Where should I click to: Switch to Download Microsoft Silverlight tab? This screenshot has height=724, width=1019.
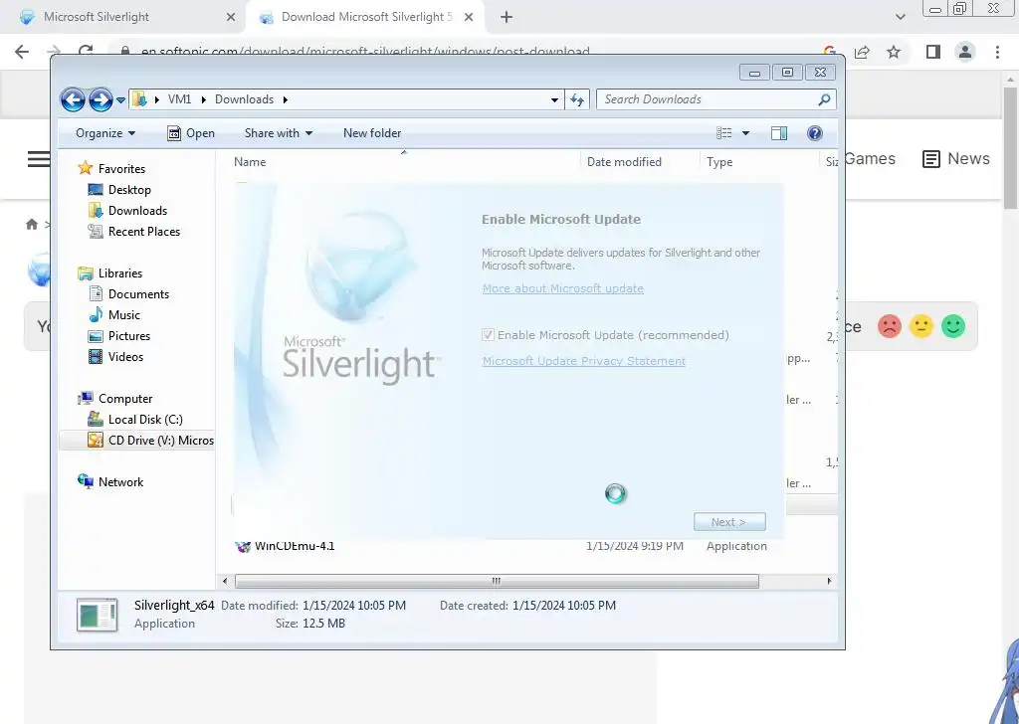(366, 17)
